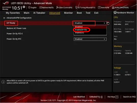137x103 pixels.
Task: Switch to Main tab
Action: (26, 13)
